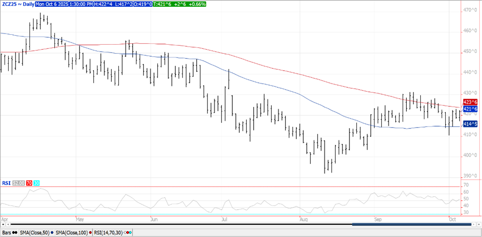The width and height of the screenshot is (482, 237).
Task: Click the red dot next to SMA(Close,100)
Action: pyautogui.click(x=90, y=232)
